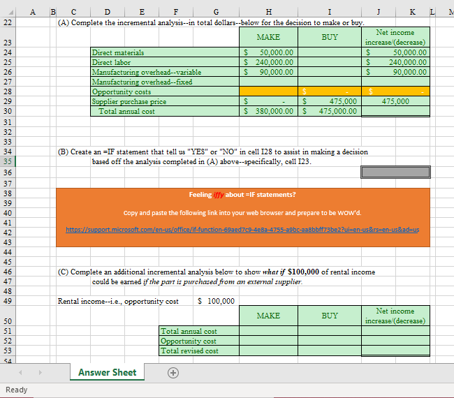454x398 pixels.
Task: Click instruction (A) text in row 22
Action: [211, 22]
